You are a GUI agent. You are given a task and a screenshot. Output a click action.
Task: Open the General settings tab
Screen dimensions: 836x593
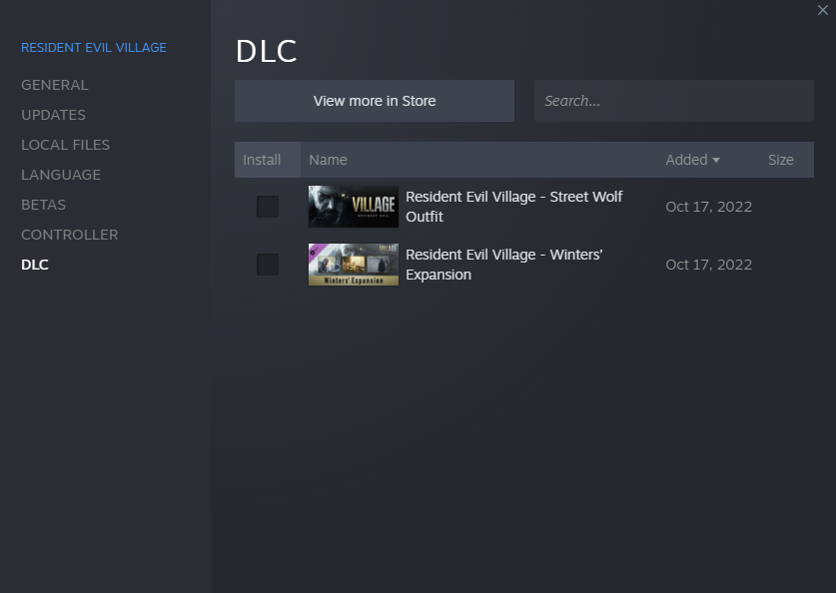[x=55, y=85]
